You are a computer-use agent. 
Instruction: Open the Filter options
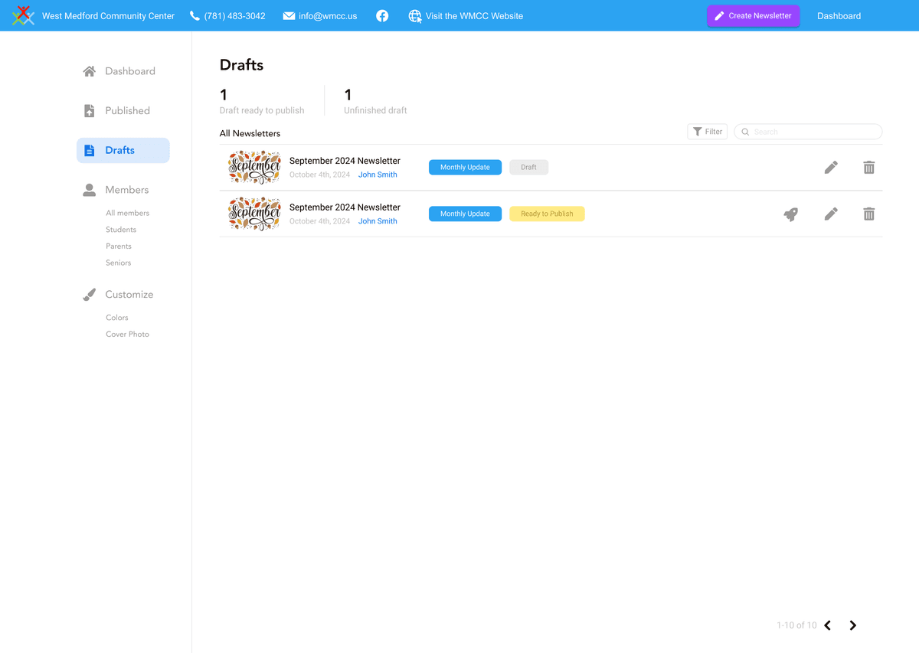707,132
